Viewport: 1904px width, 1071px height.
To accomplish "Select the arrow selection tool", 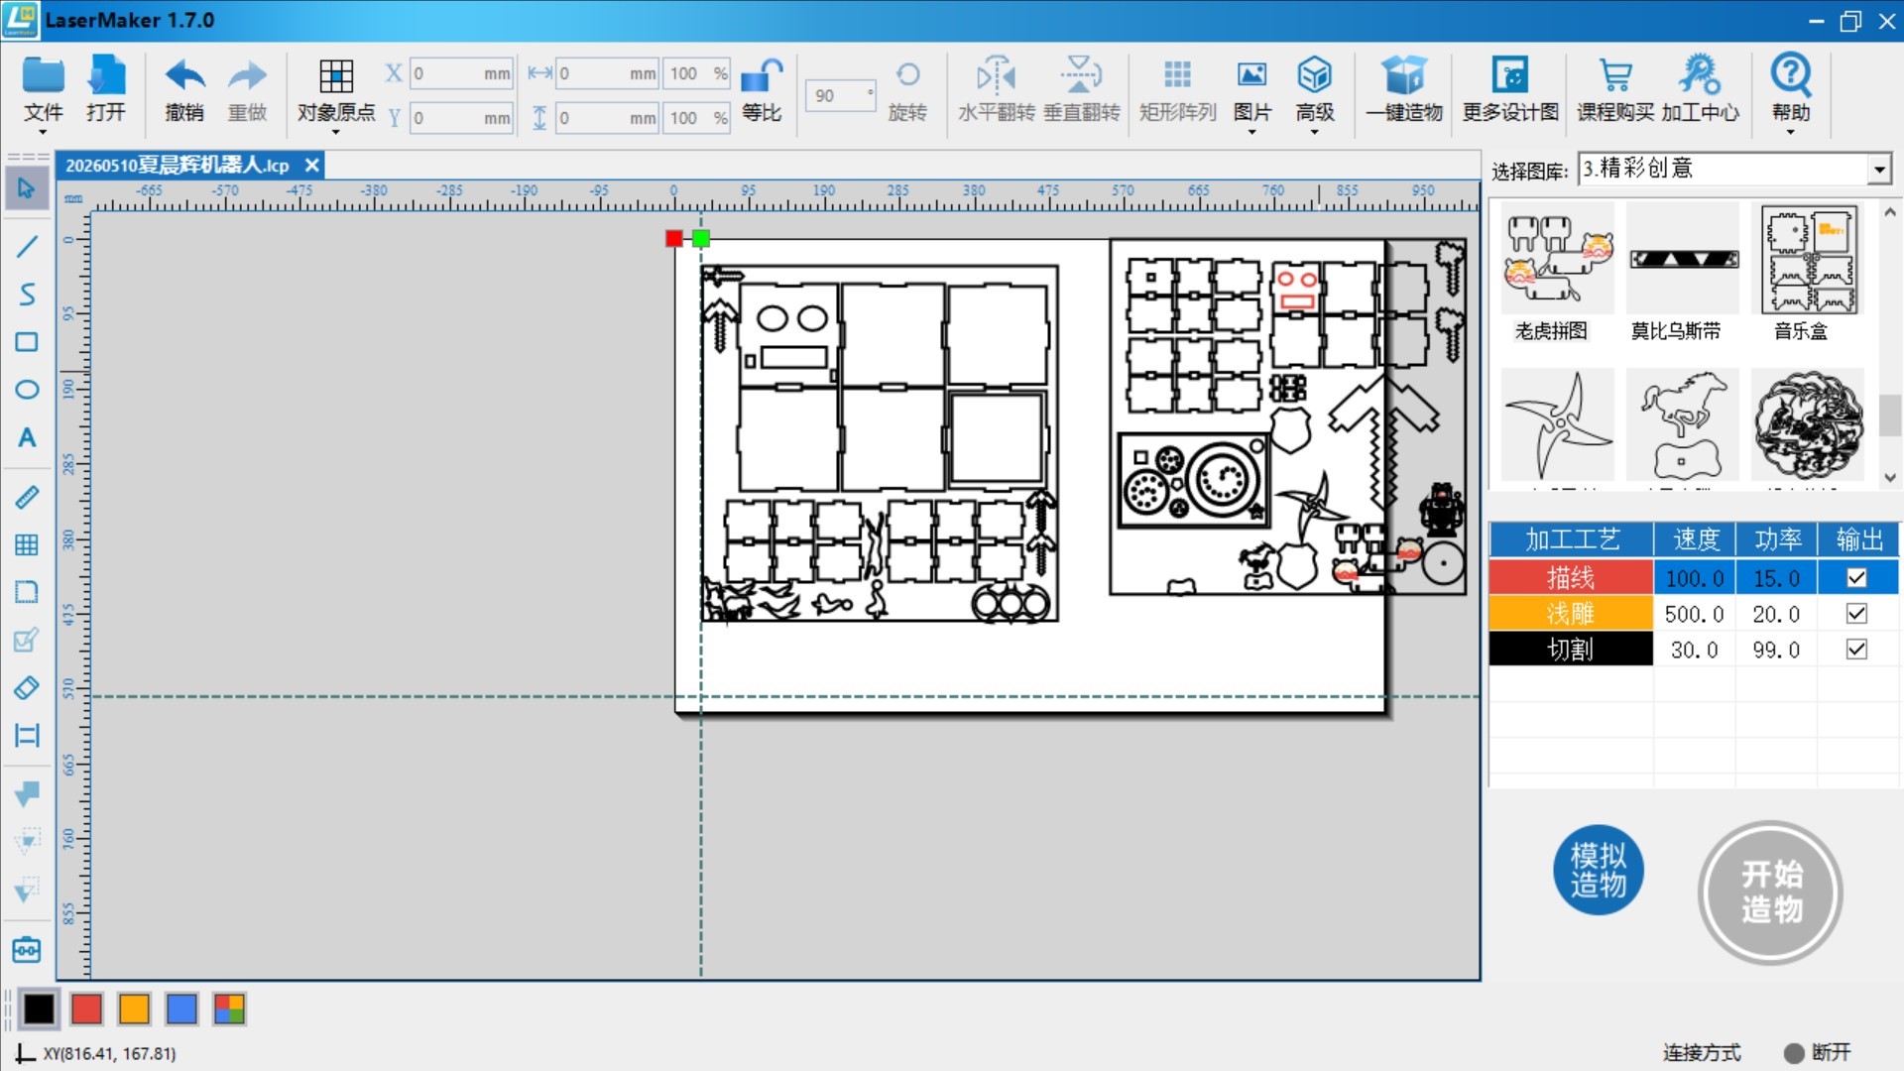I will point(27,187).
